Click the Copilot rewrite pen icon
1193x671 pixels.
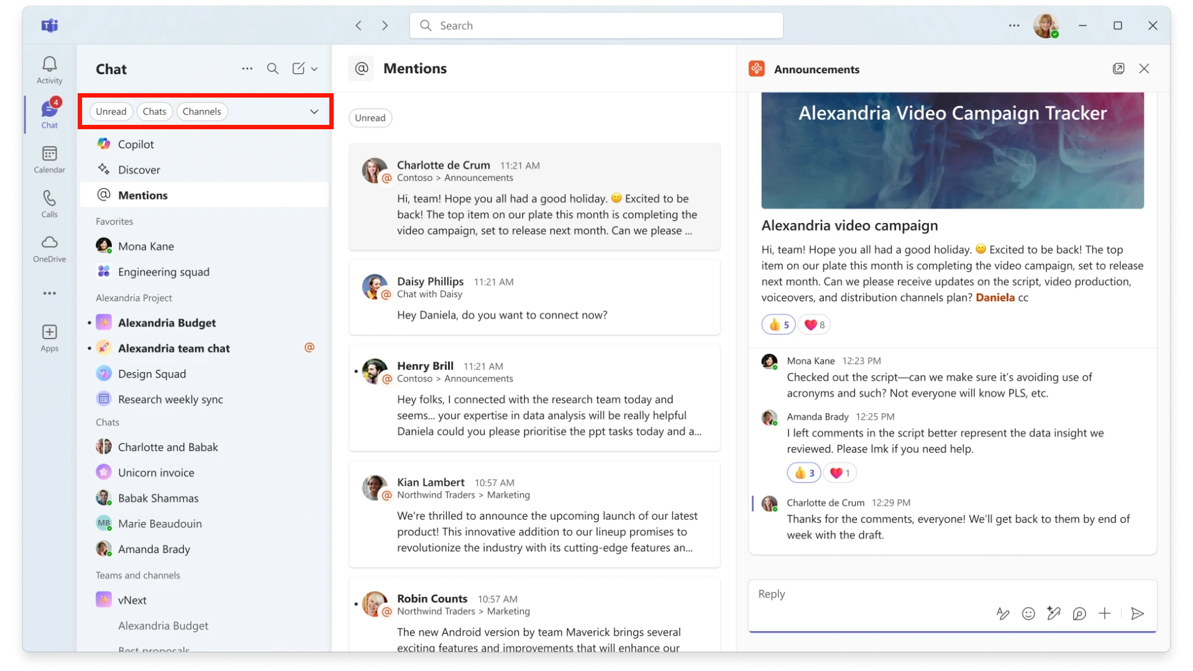(1054, 614)
